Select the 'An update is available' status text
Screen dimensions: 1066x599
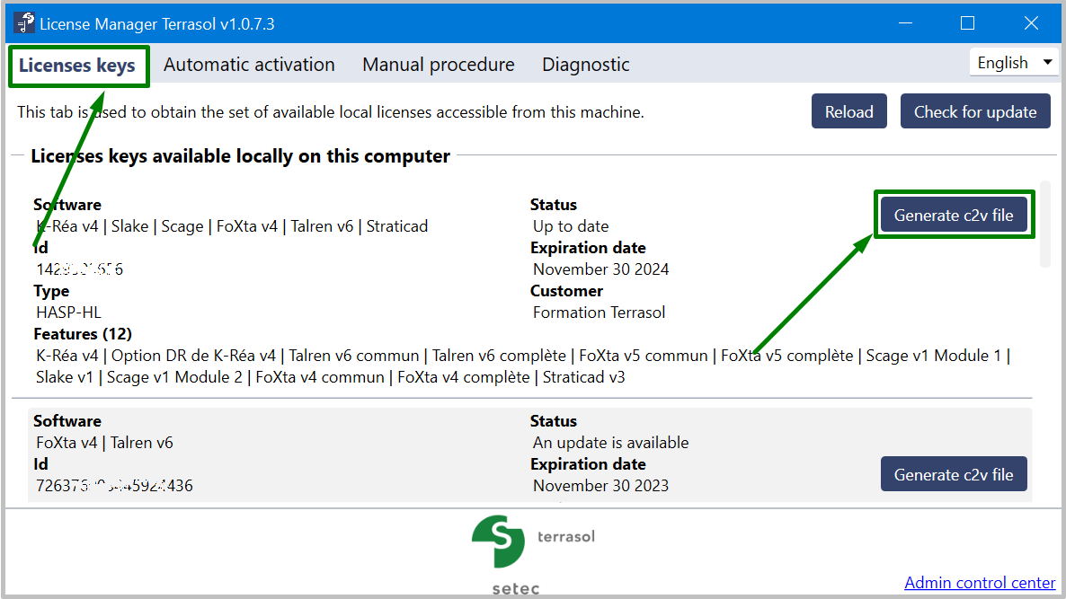click(610, 443)
